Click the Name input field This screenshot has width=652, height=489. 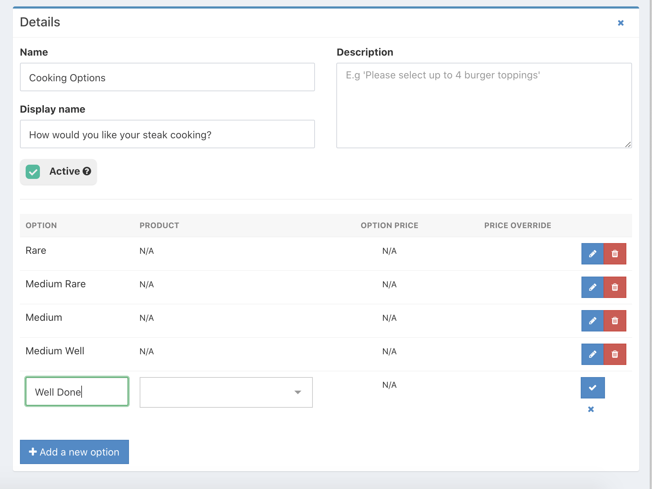(x=167, y=77)
